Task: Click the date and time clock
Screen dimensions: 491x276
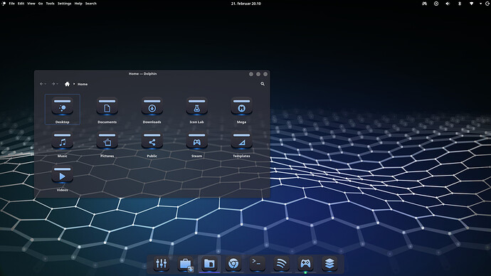Action: tap(245, 4)
